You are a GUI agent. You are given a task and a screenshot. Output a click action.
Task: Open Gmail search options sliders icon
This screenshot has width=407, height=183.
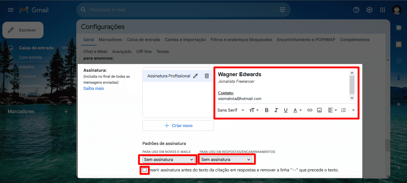tap(282, 10)
